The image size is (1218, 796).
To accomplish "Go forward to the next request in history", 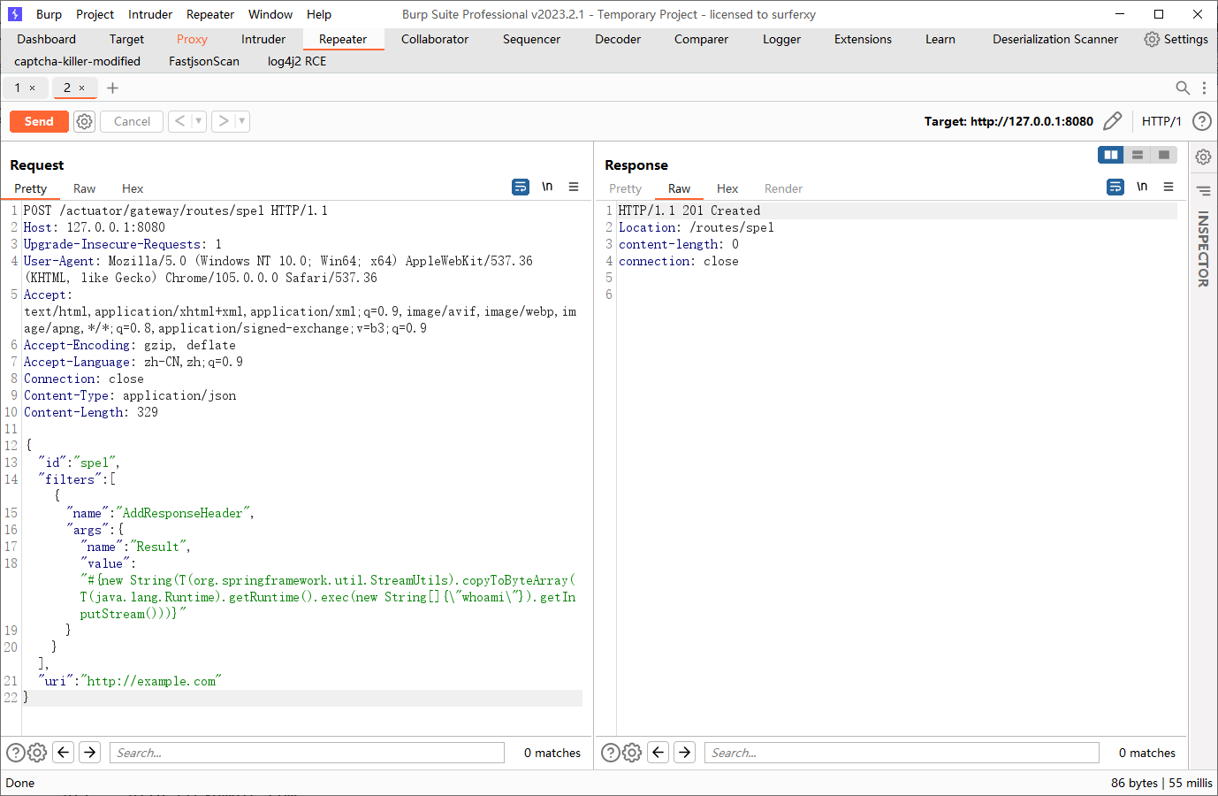I will (x=224, y=121).
